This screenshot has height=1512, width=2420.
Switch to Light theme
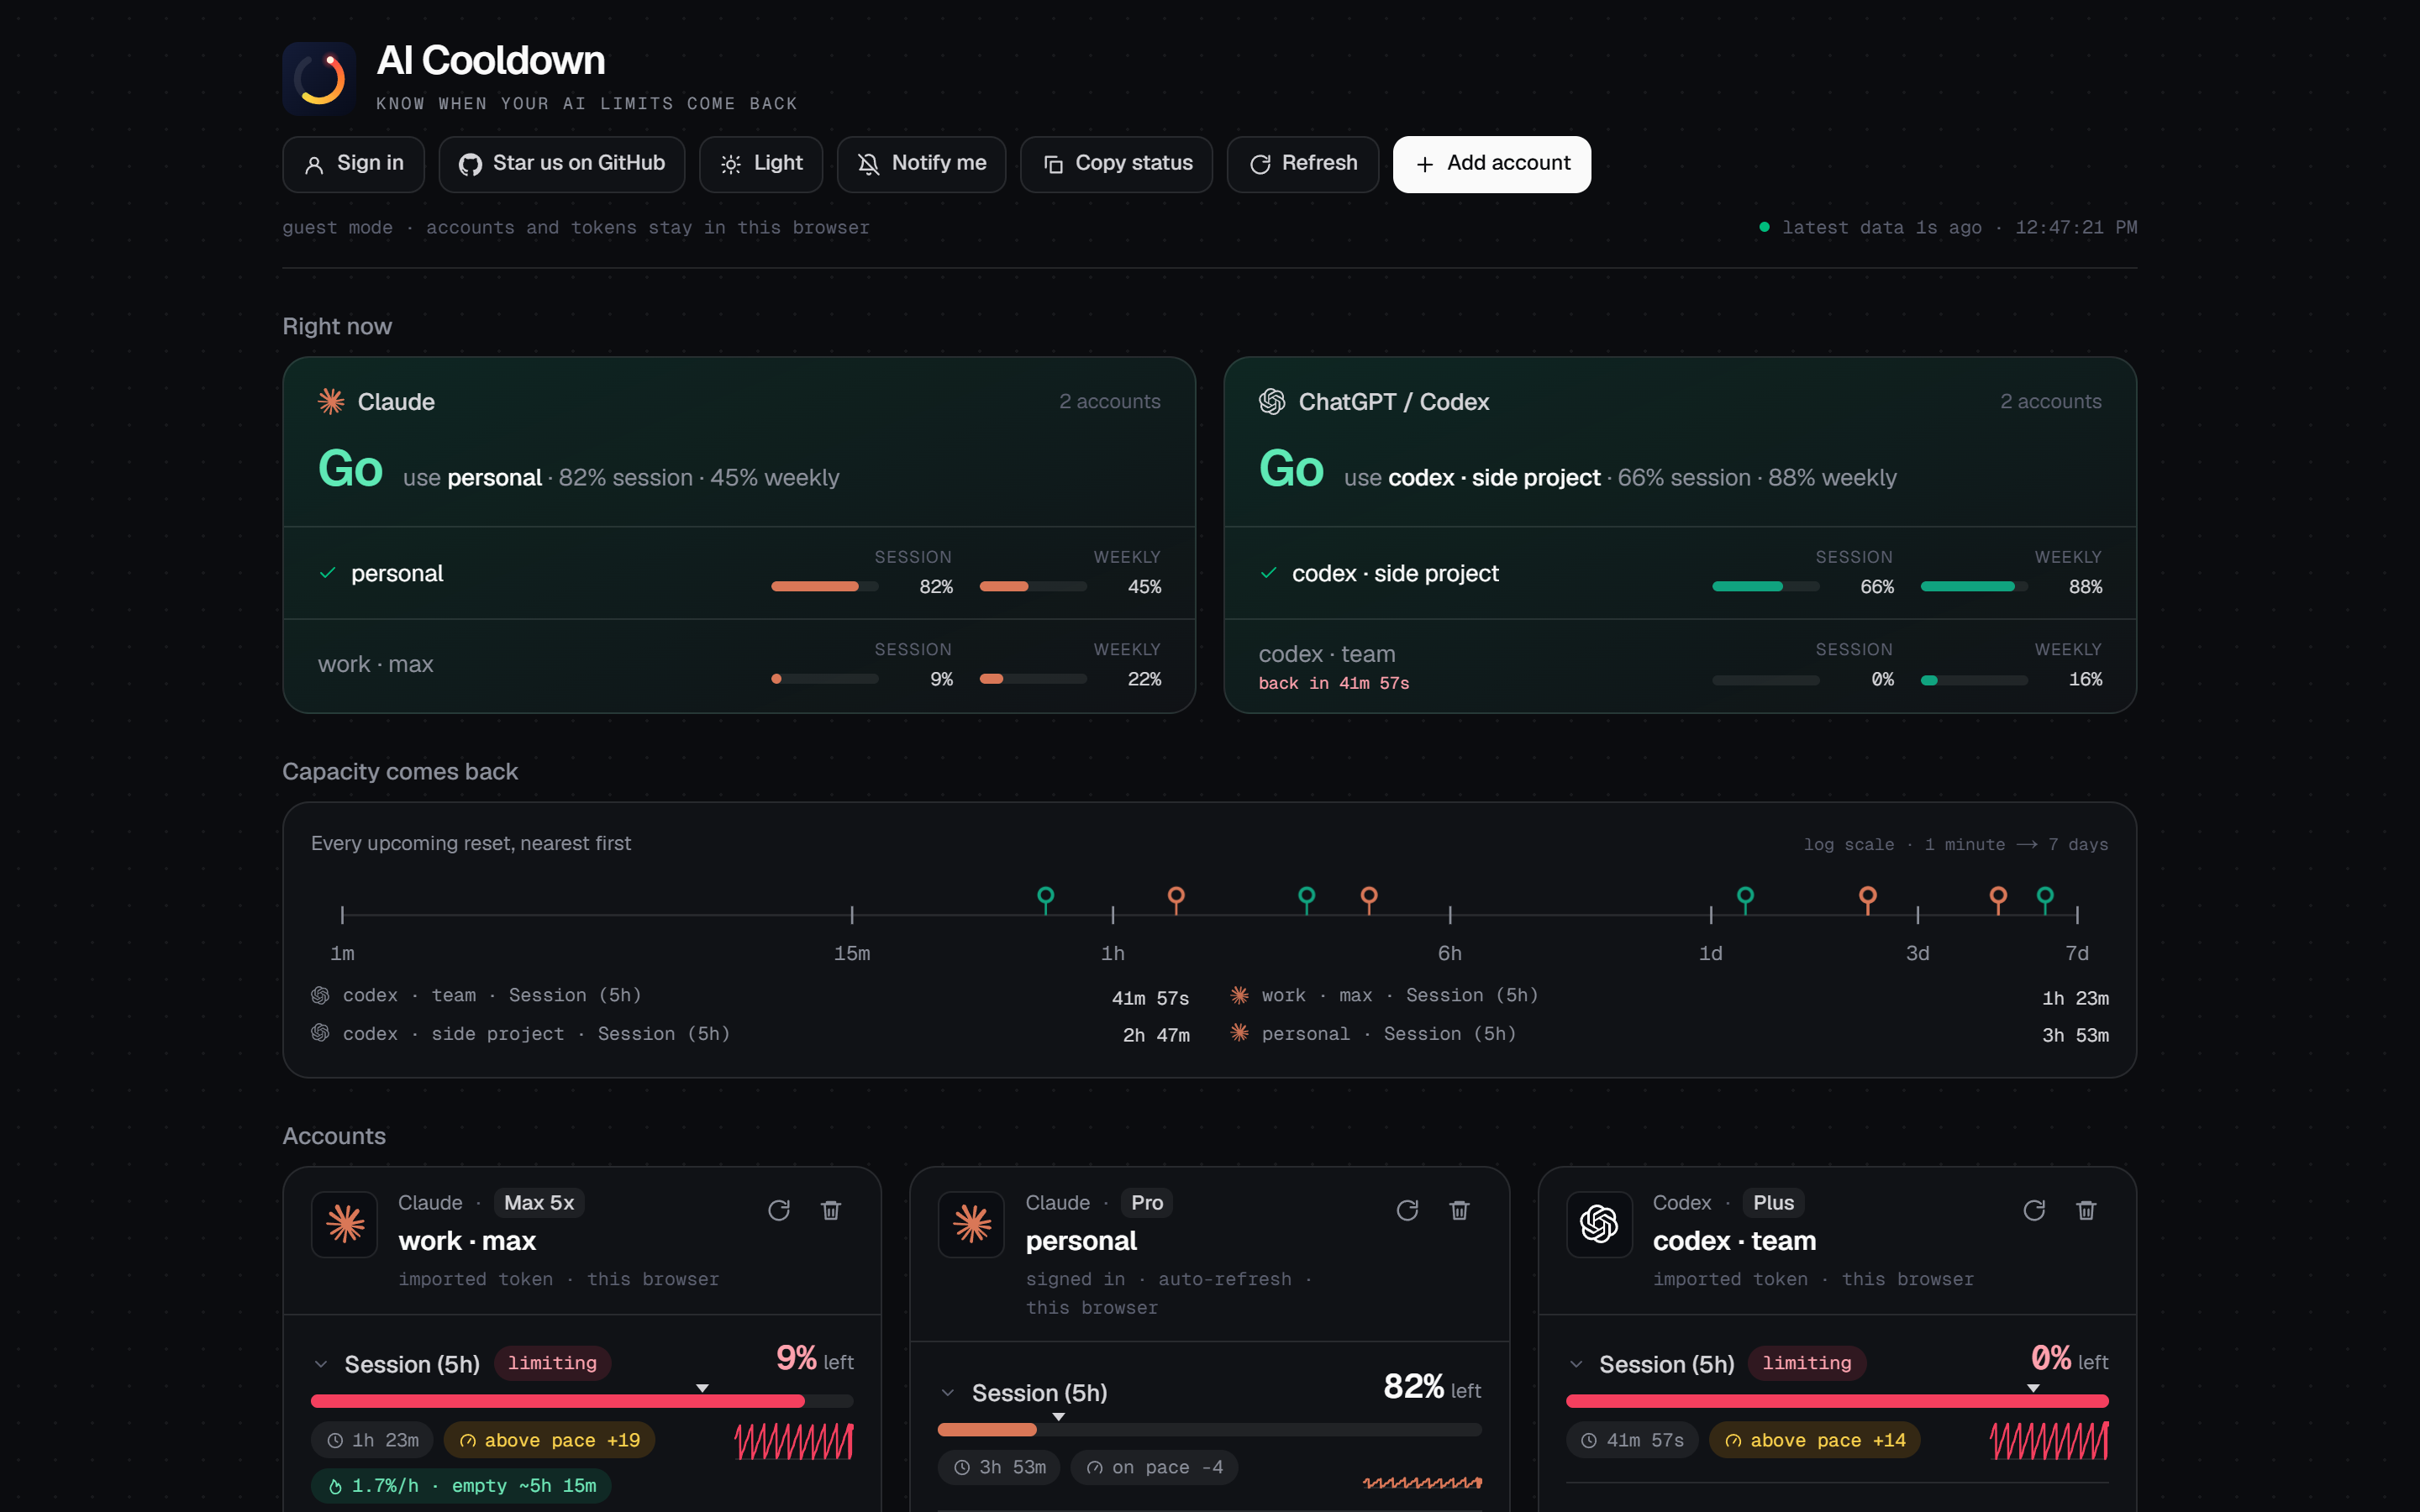761,164
